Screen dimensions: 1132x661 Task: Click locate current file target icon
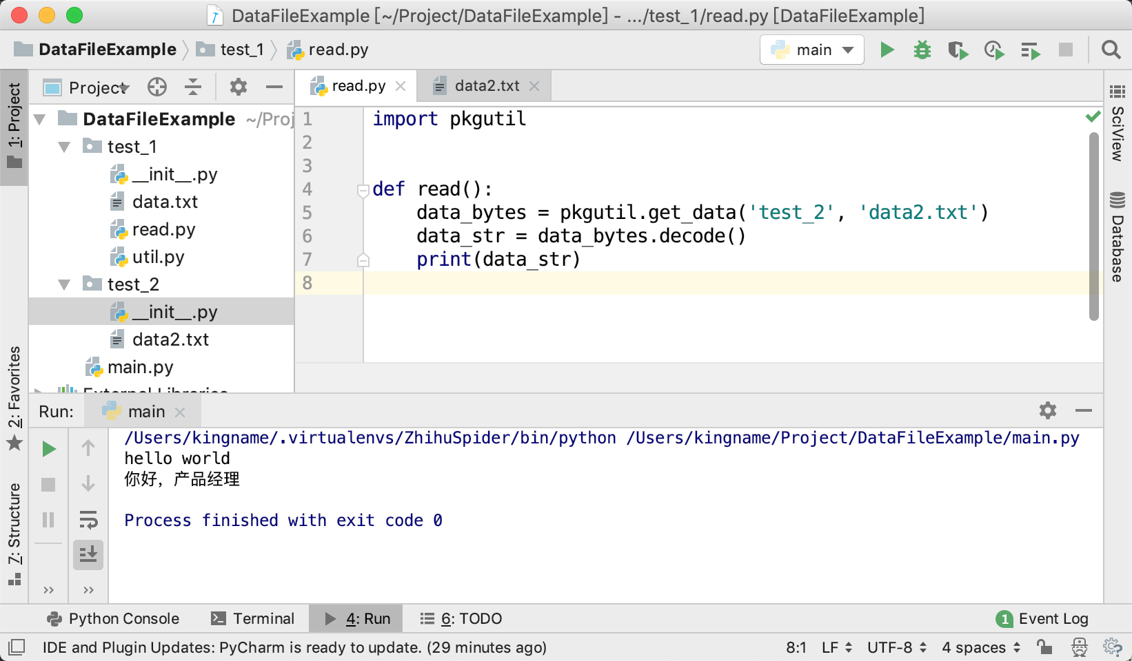click(157, 87)
